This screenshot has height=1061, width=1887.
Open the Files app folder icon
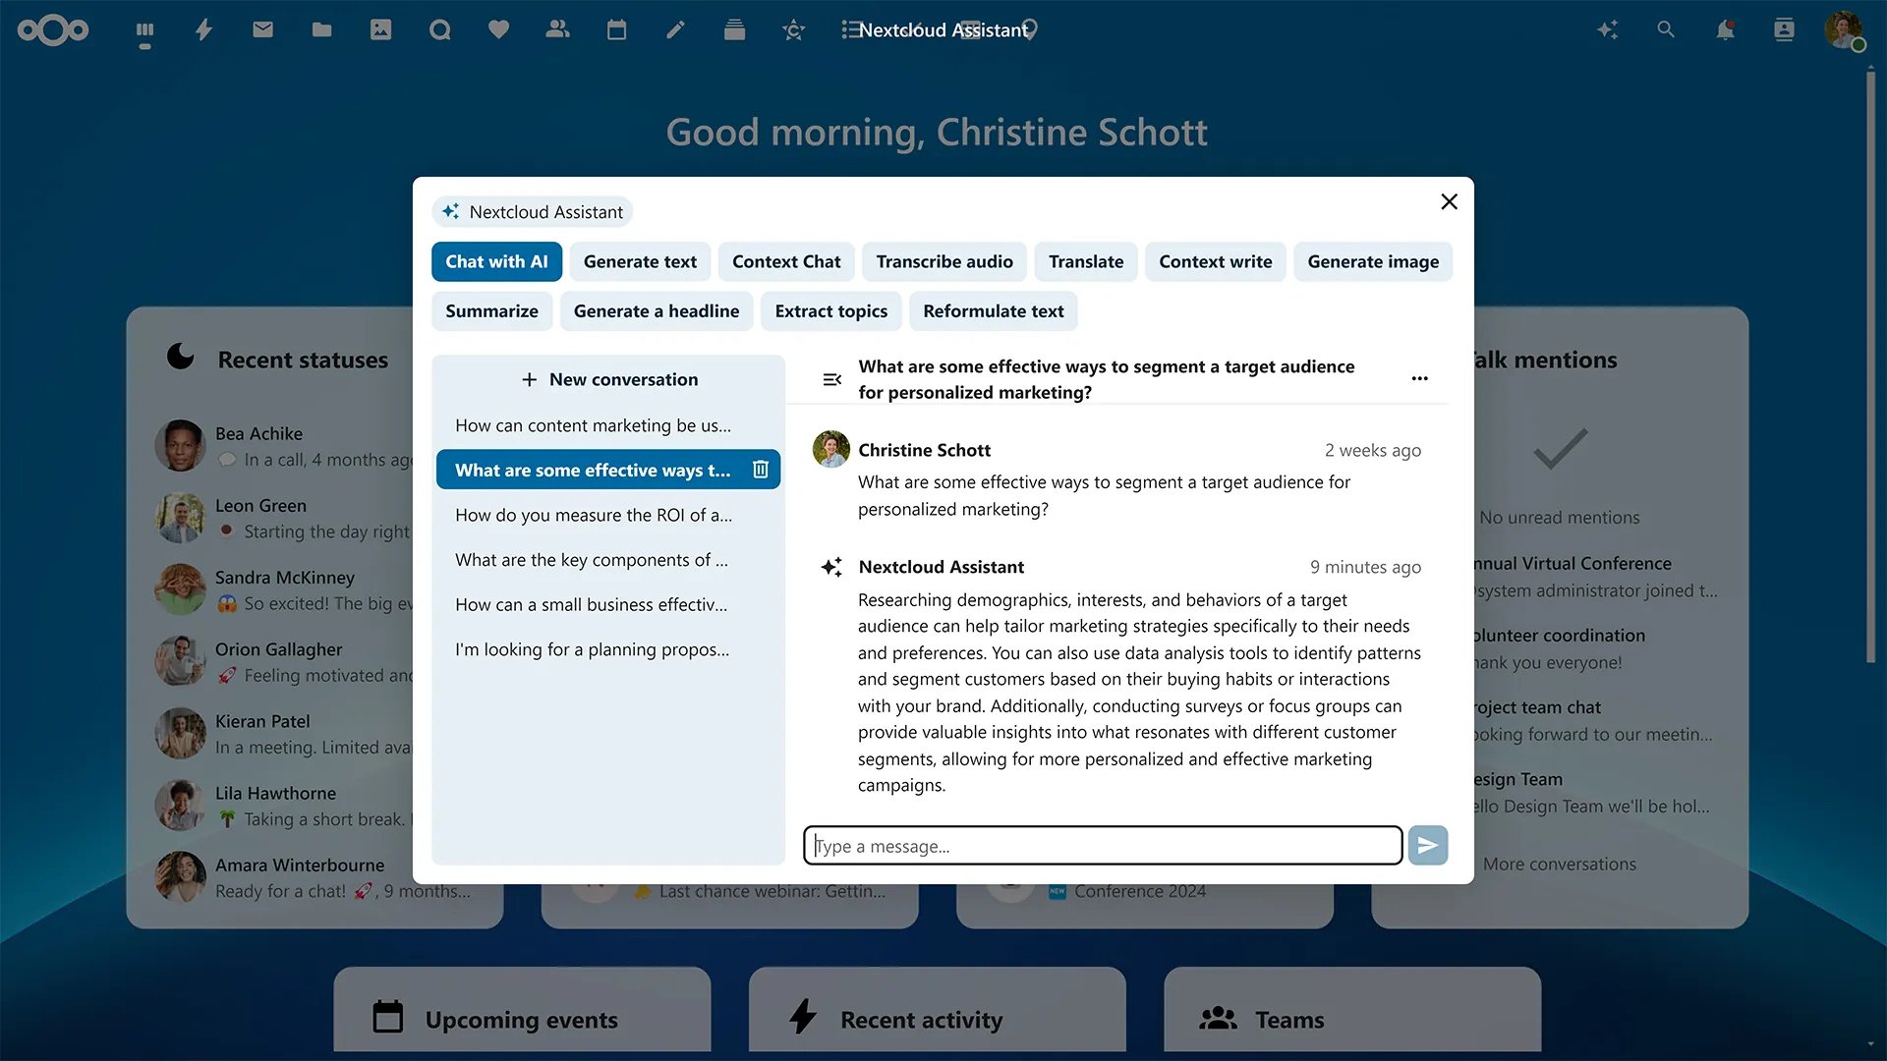(x=321, y=29)
